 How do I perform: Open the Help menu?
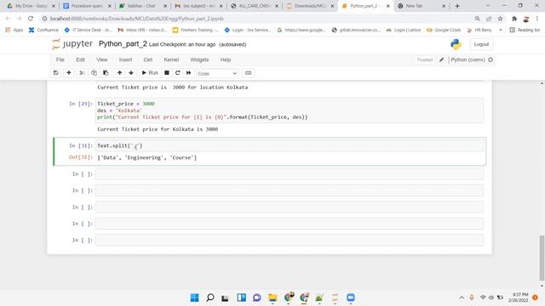(x=225, y=59)
